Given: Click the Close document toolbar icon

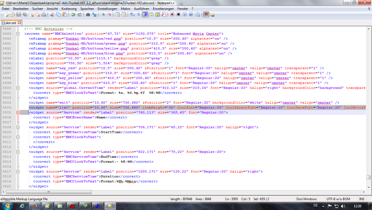Looking at the screenshot, I should point(31,14).
